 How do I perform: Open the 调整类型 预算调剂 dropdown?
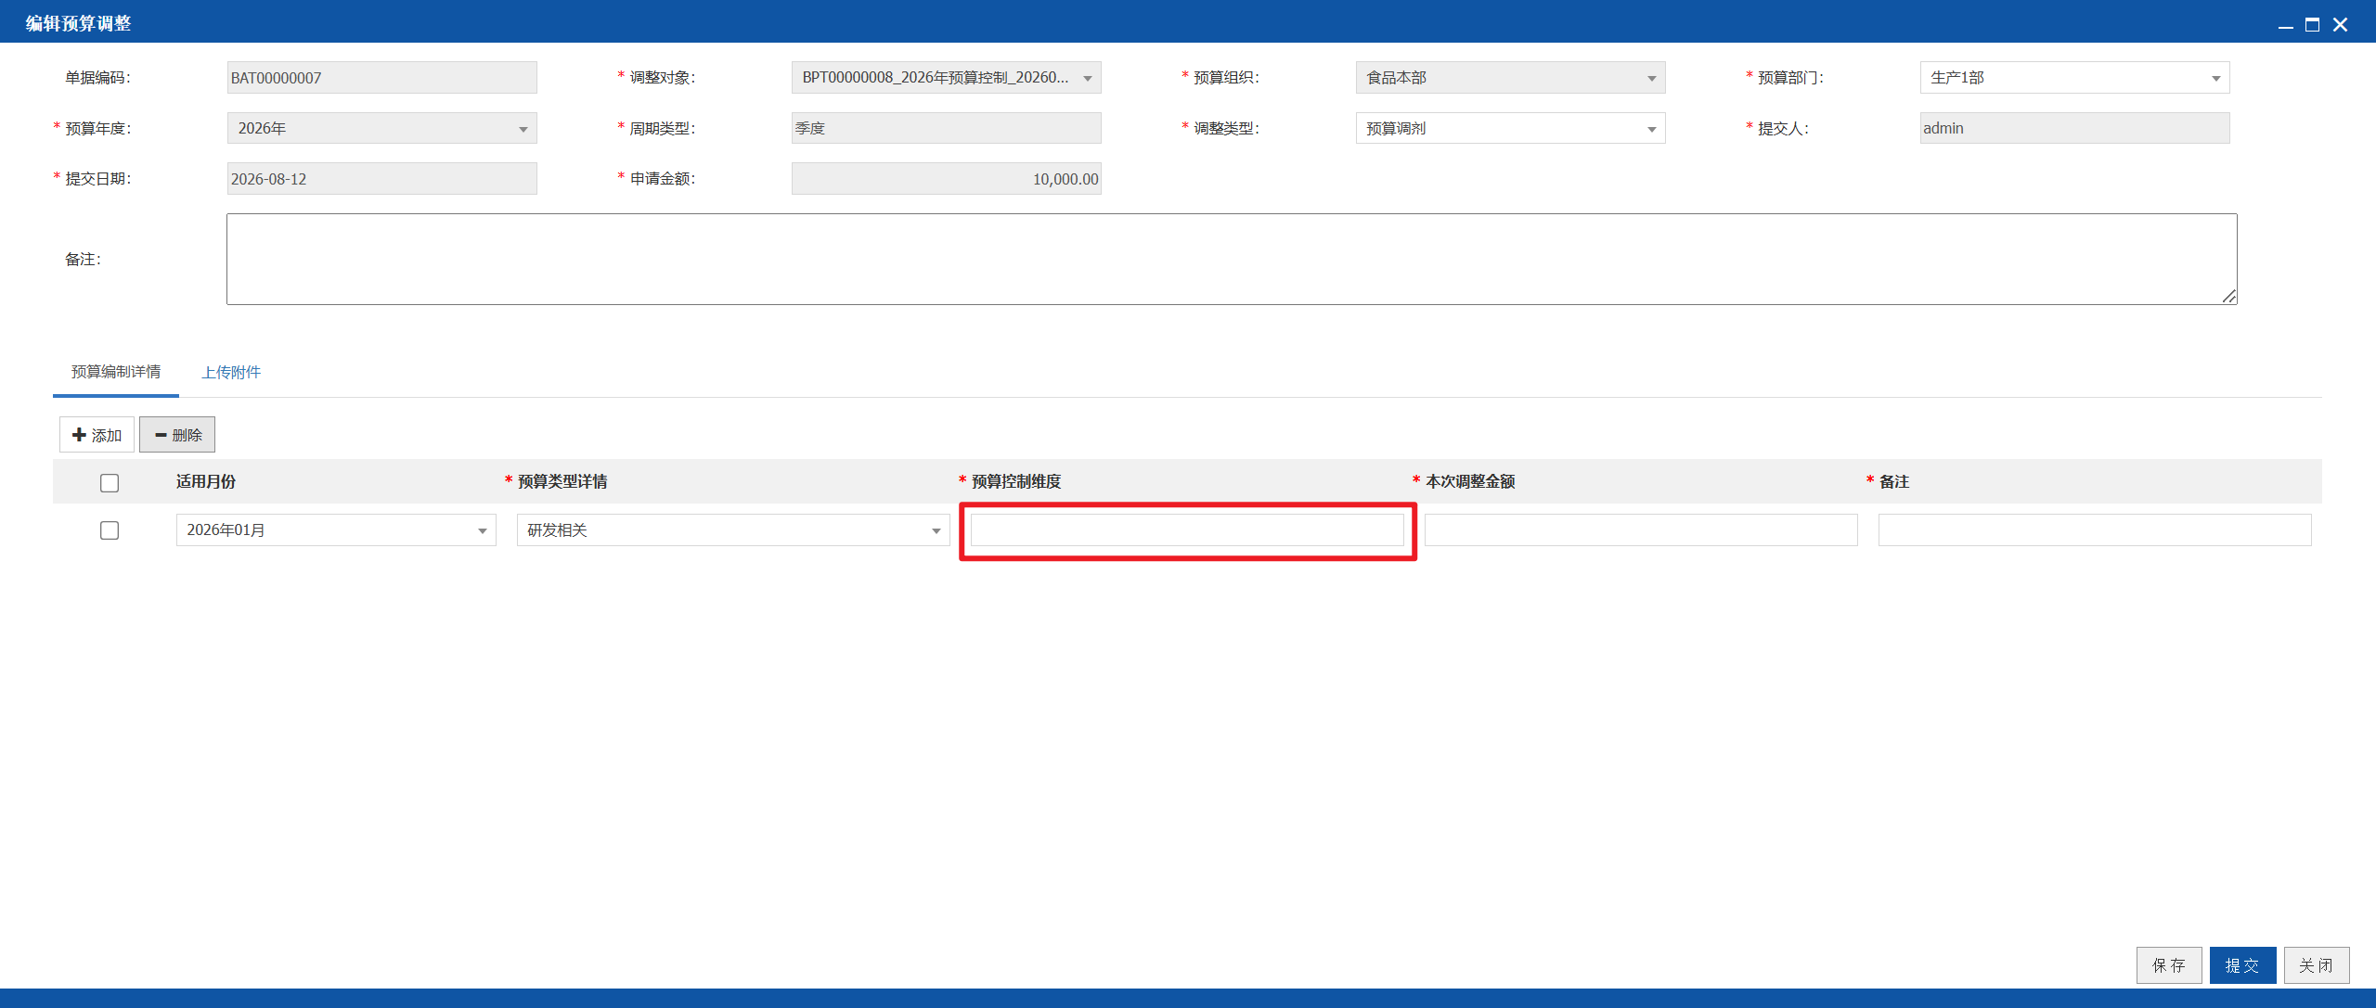1511,128
